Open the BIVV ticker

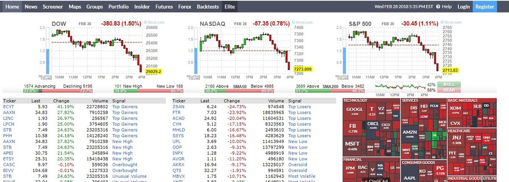pyautogui.click(x=8, y=170)
